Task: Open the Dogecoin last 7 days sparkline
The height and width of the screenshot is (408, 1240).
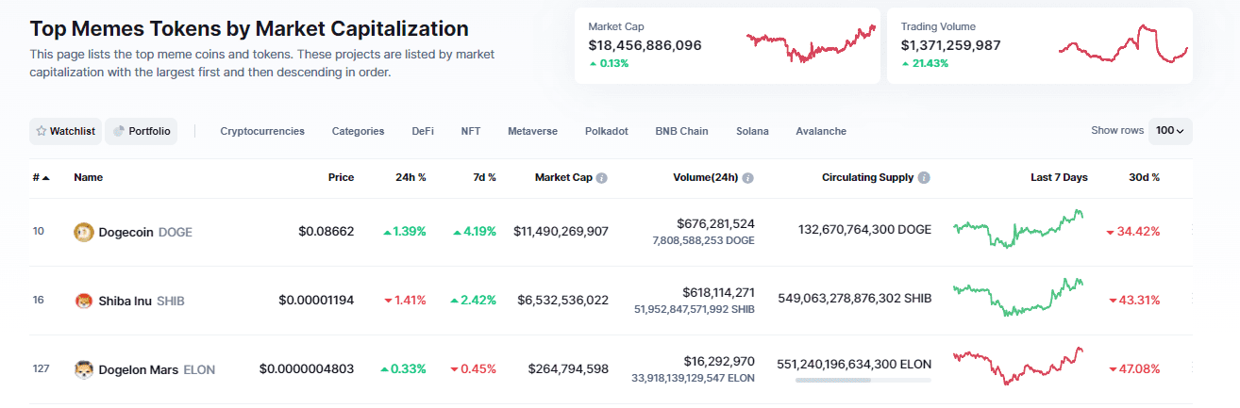Action: point(1019,229)
